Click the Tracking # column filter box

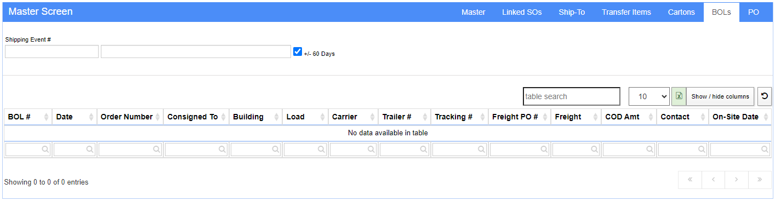click(459, 149)
